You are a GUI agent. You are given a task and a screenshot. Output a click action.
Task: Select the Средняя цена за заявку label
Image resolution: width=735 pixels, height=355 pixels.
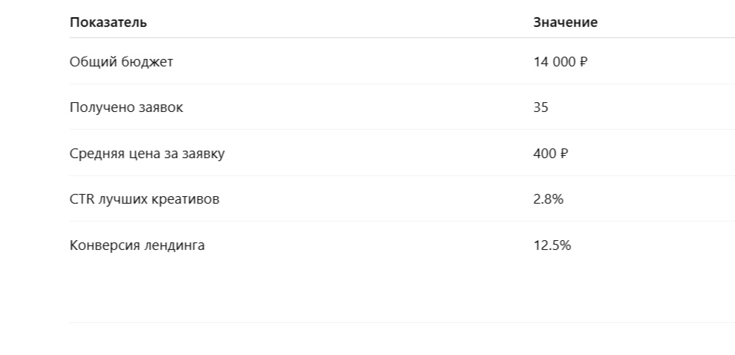147,153
